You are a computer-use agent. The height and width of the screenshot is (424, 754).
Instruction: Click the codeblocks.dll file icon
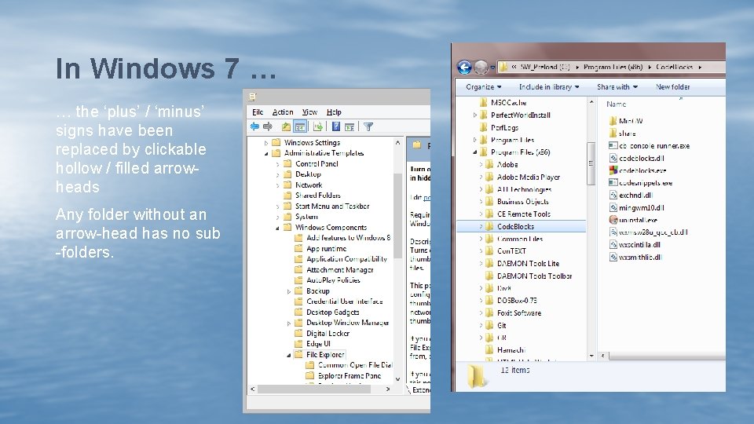tap(613, 158)
